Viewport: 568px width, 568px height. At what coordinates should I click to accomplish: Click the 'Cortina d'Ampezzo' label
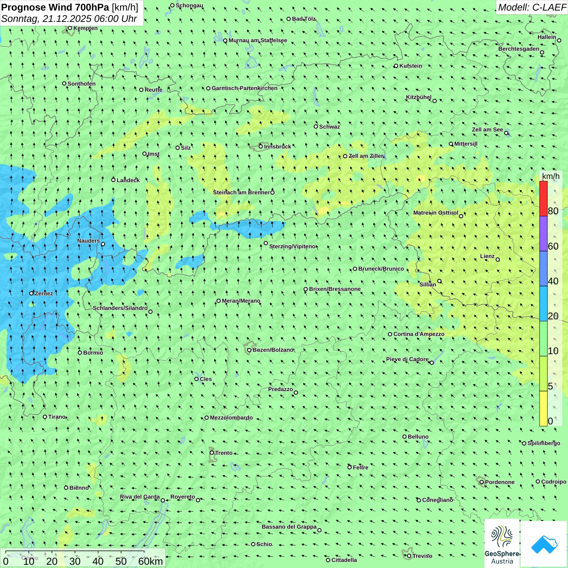coord(419,334)
